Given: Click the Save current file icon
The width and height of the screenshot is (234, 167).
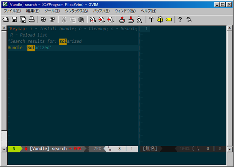Looking at the screenshot, I should point(14,19).
